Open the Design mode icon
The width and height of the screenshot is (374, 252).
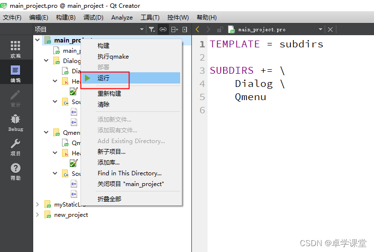[x=16, y=98]
